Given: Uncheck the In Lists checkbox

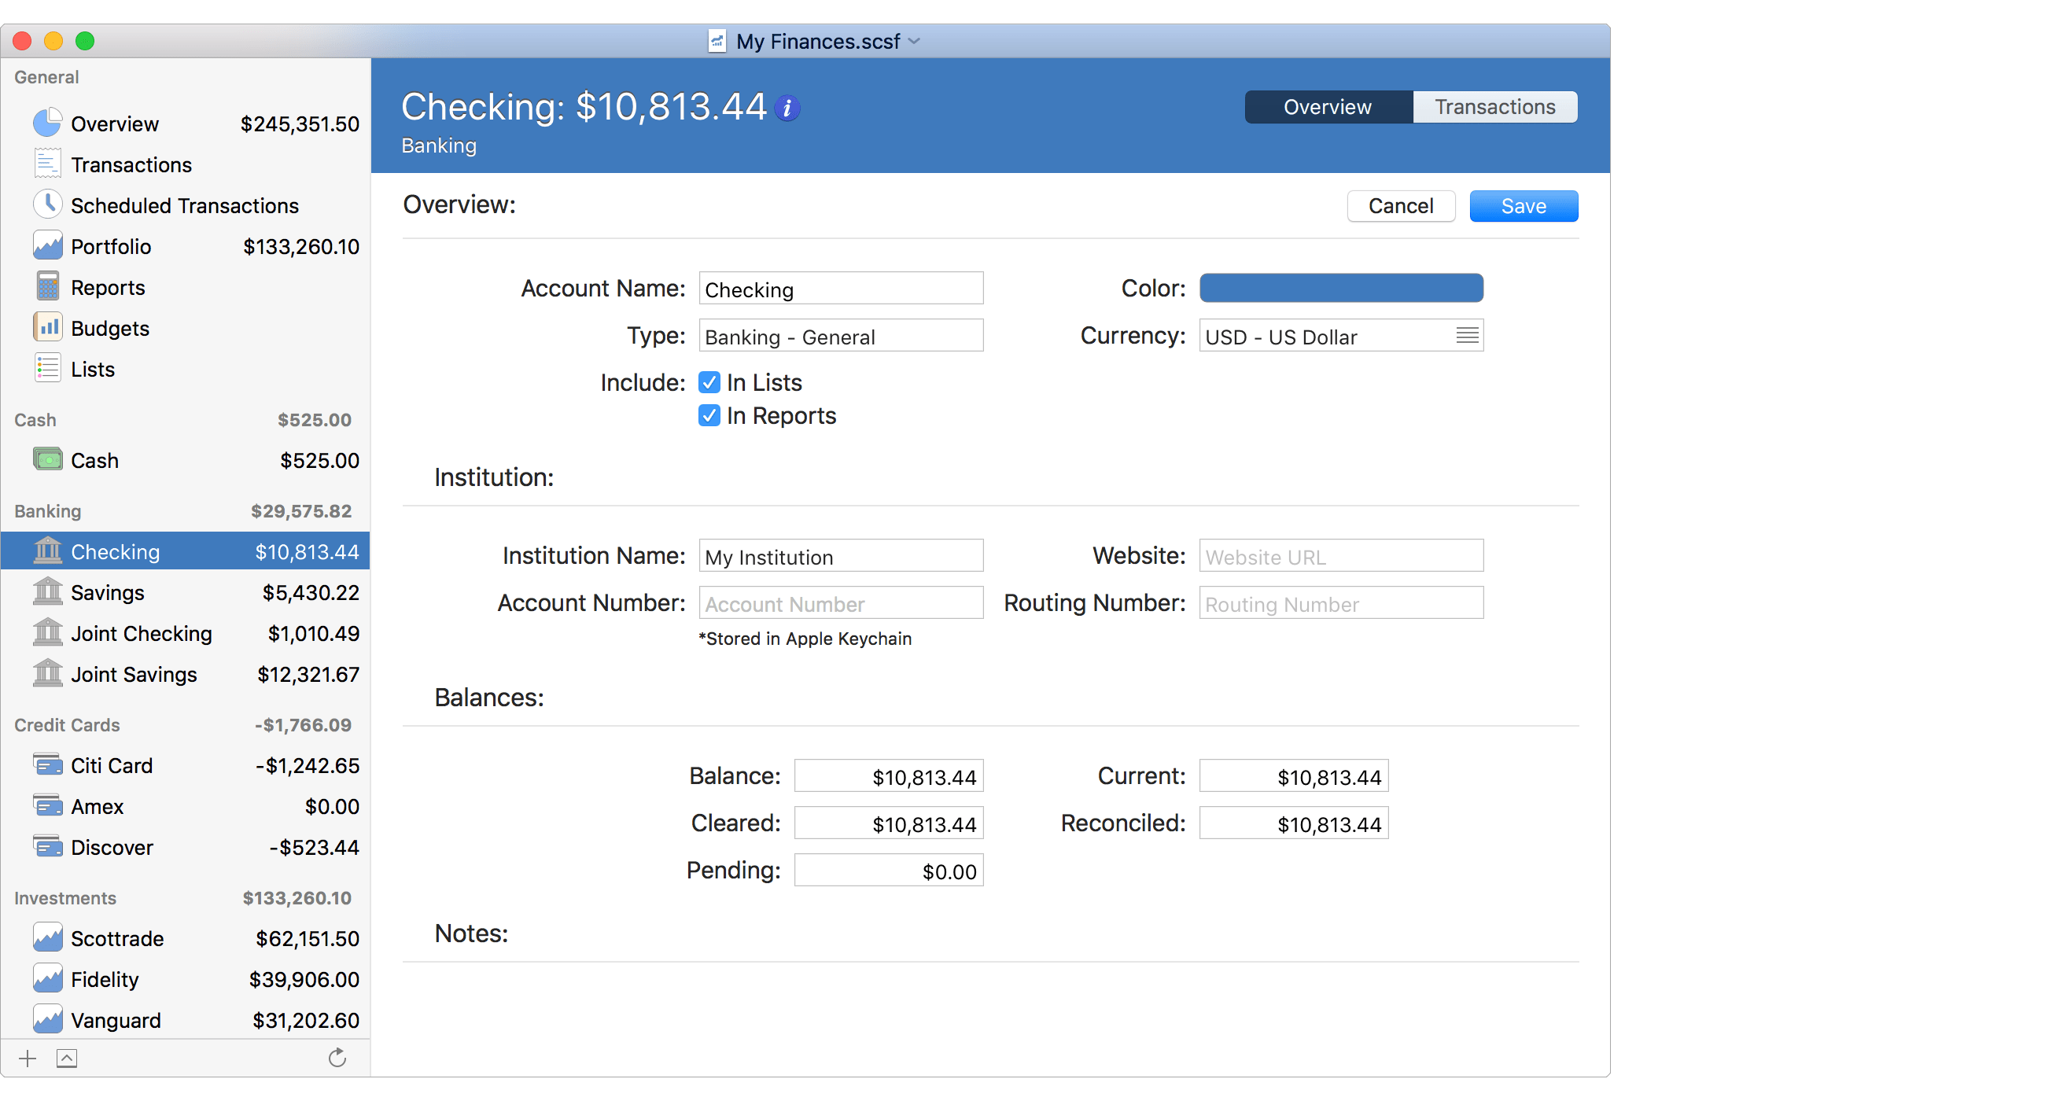Looking at the screenshot, I should [709, 382].
